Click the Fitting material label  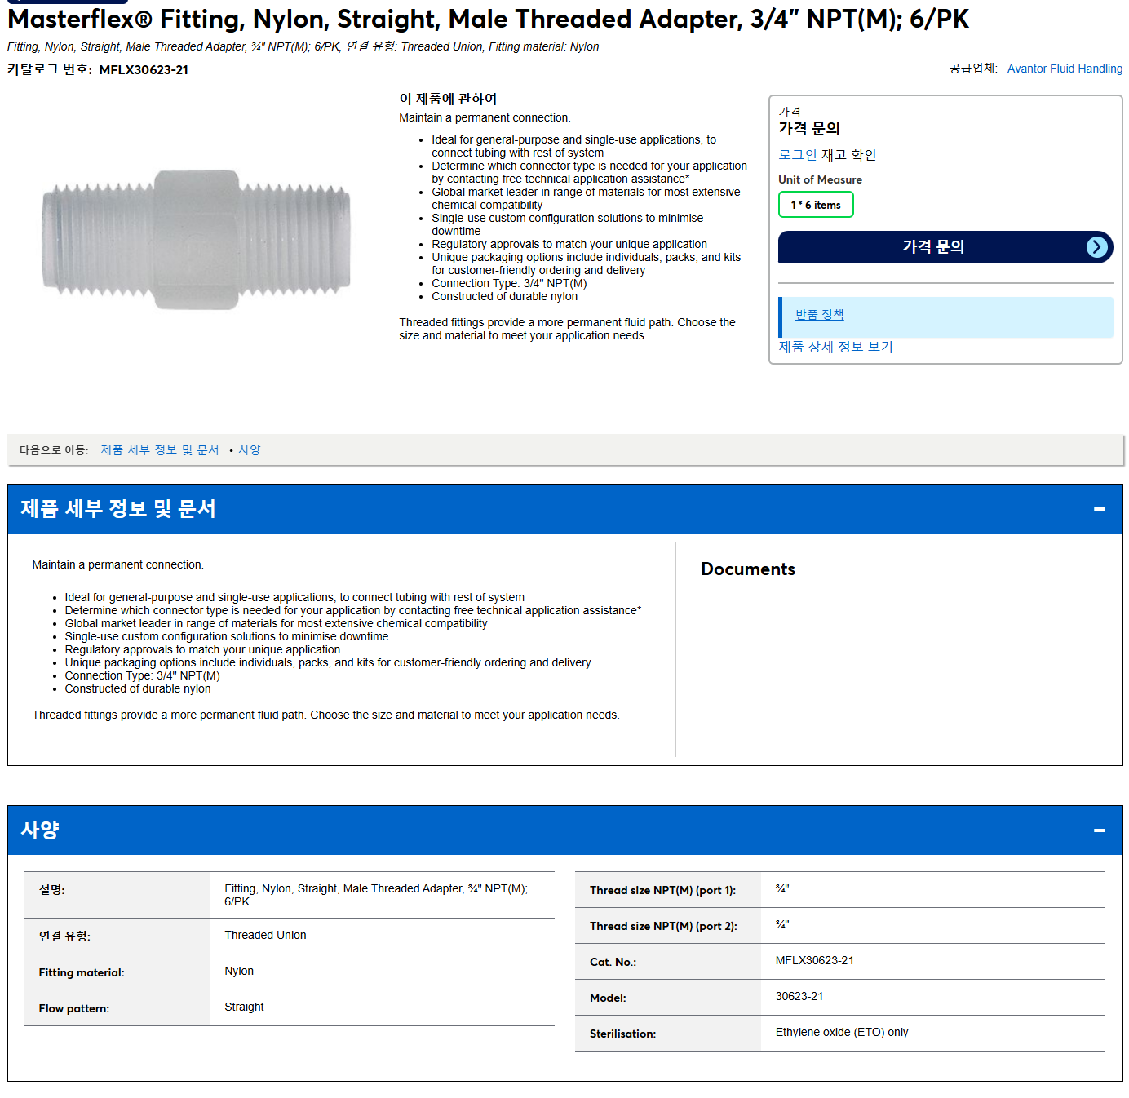coord(82,972)
